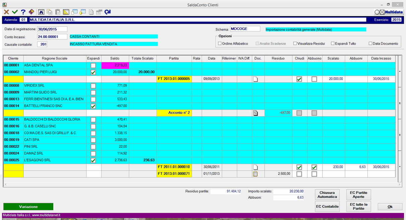Open document icon for FT 2011.01.000010
The width and height of the screenshot is (406, 220).
tap(255, 167)
